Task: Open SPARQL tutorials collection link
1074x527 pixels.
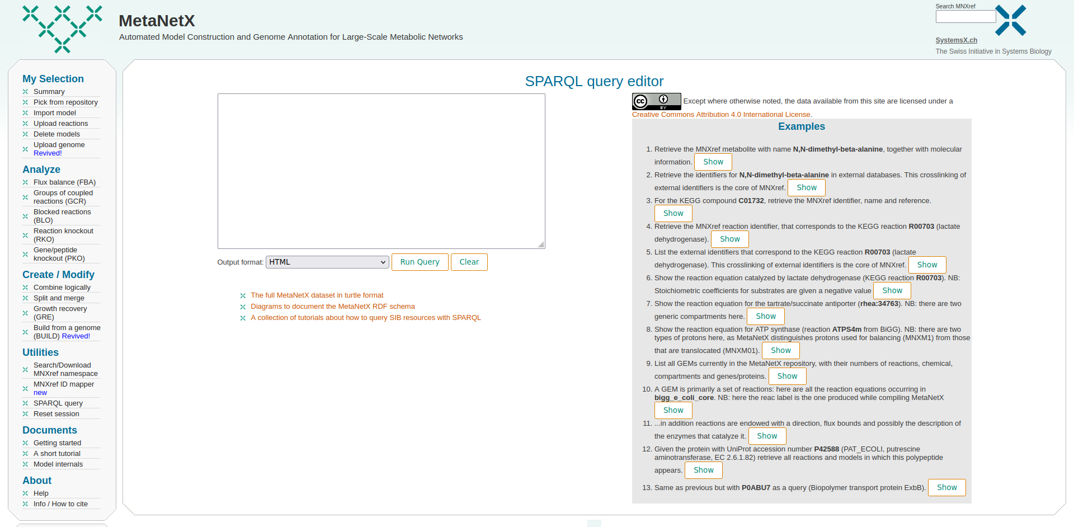Action: coord(366,318)
